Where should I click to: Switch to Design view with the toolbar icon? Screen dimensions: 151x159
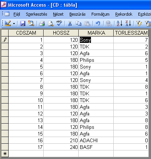[8, 23]
